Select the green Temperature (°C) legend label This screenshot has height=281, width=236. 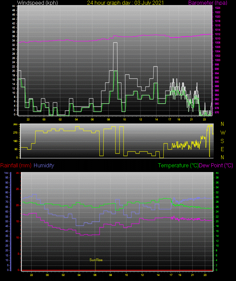[x=178, y=165]
